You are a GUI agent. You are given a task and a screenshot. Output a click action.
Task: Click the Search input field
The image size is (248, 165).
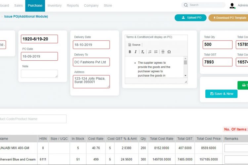[203, 5]
